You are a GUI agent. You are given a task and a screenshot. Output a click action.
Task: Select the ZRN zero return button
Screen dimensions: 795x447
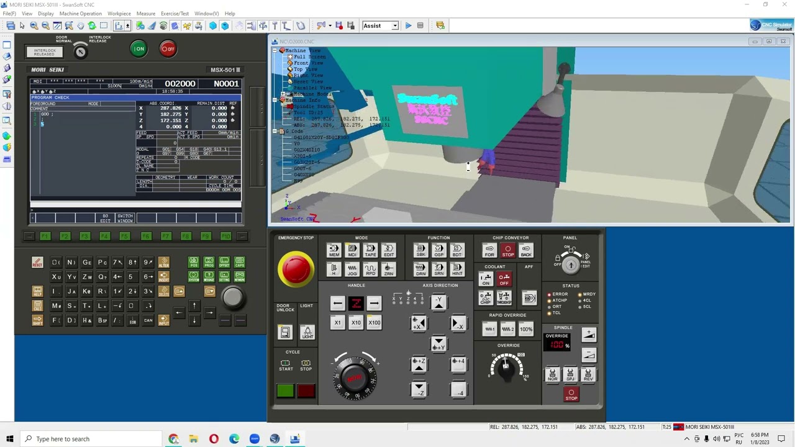[389, 269]
